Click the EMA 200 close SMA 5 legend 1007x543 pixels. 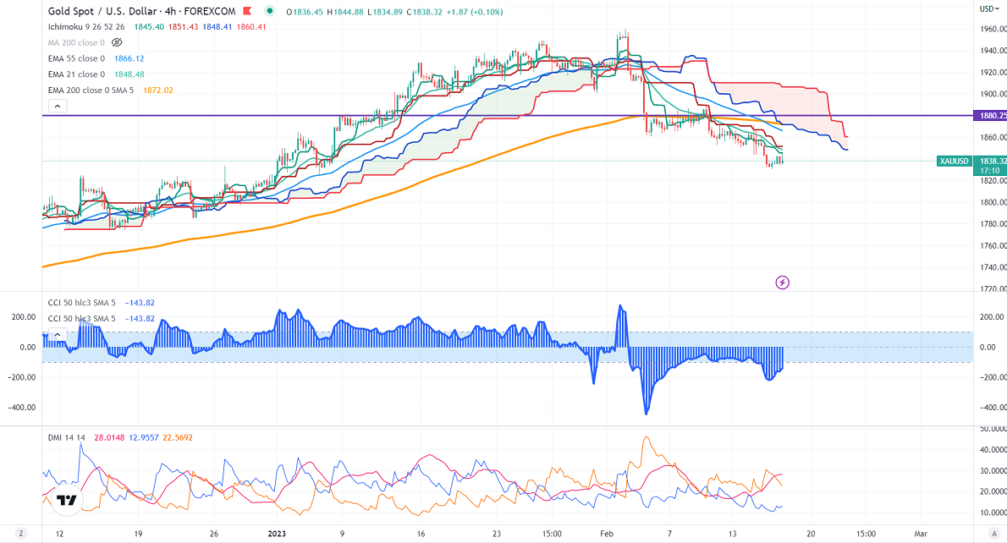(97, 90)
